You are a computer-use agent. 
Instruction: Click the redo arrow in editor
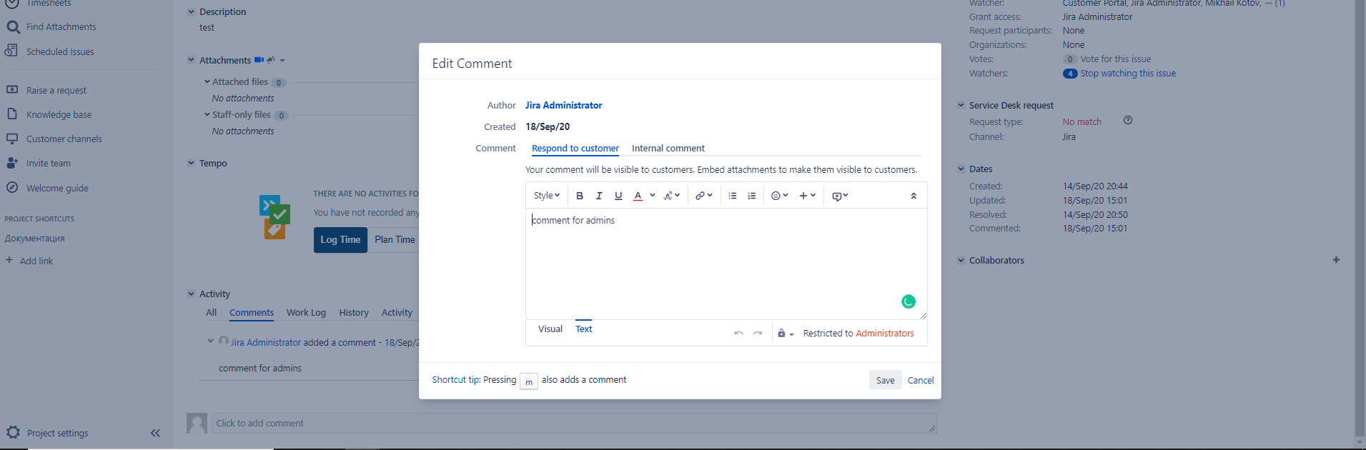[x=758, y=334]
